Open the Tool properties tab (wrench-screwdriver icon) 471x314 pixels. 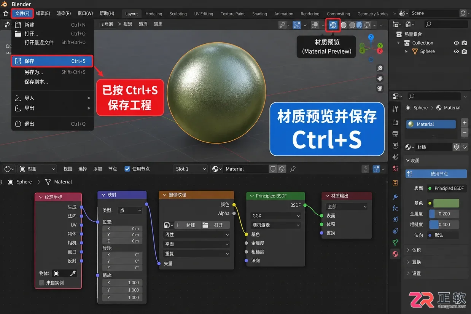point(395,109)
